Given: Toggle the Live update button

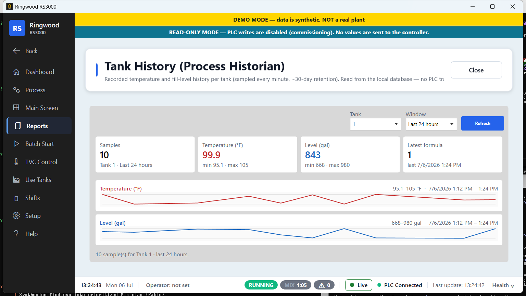Looking at the screenshot, I should pos(359,285).
